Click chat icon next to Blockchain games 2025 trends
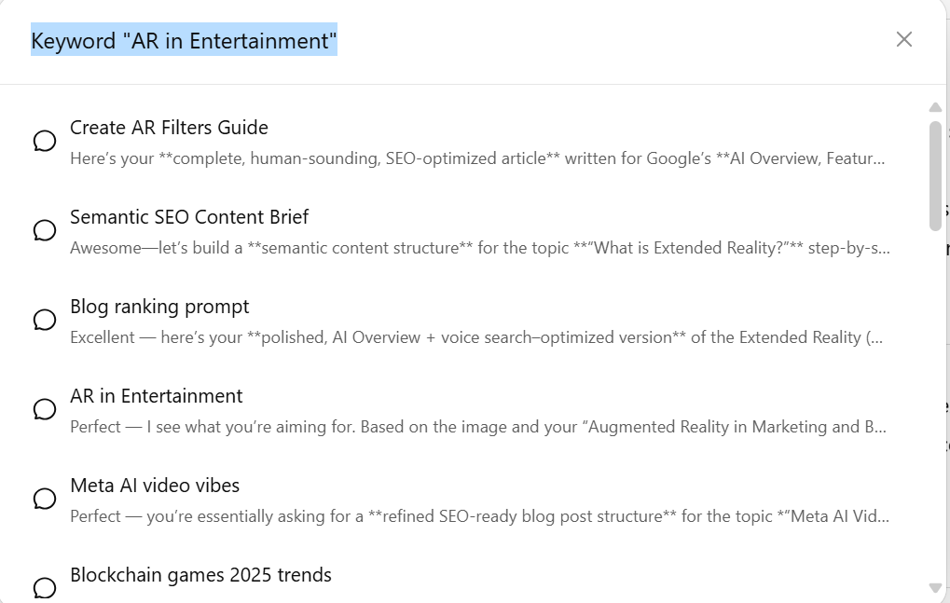Image resolution: width=950 pixels, height=603 pixels. 45,588
